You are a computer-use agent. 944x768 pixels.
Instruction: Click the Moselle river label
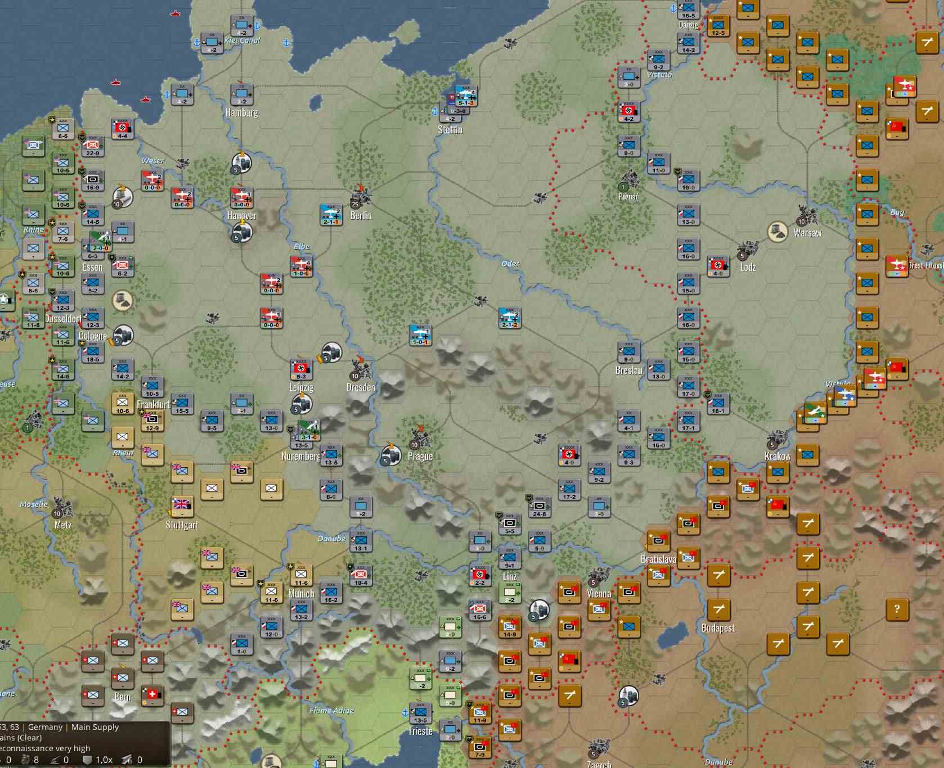click(x=34, y=504)
